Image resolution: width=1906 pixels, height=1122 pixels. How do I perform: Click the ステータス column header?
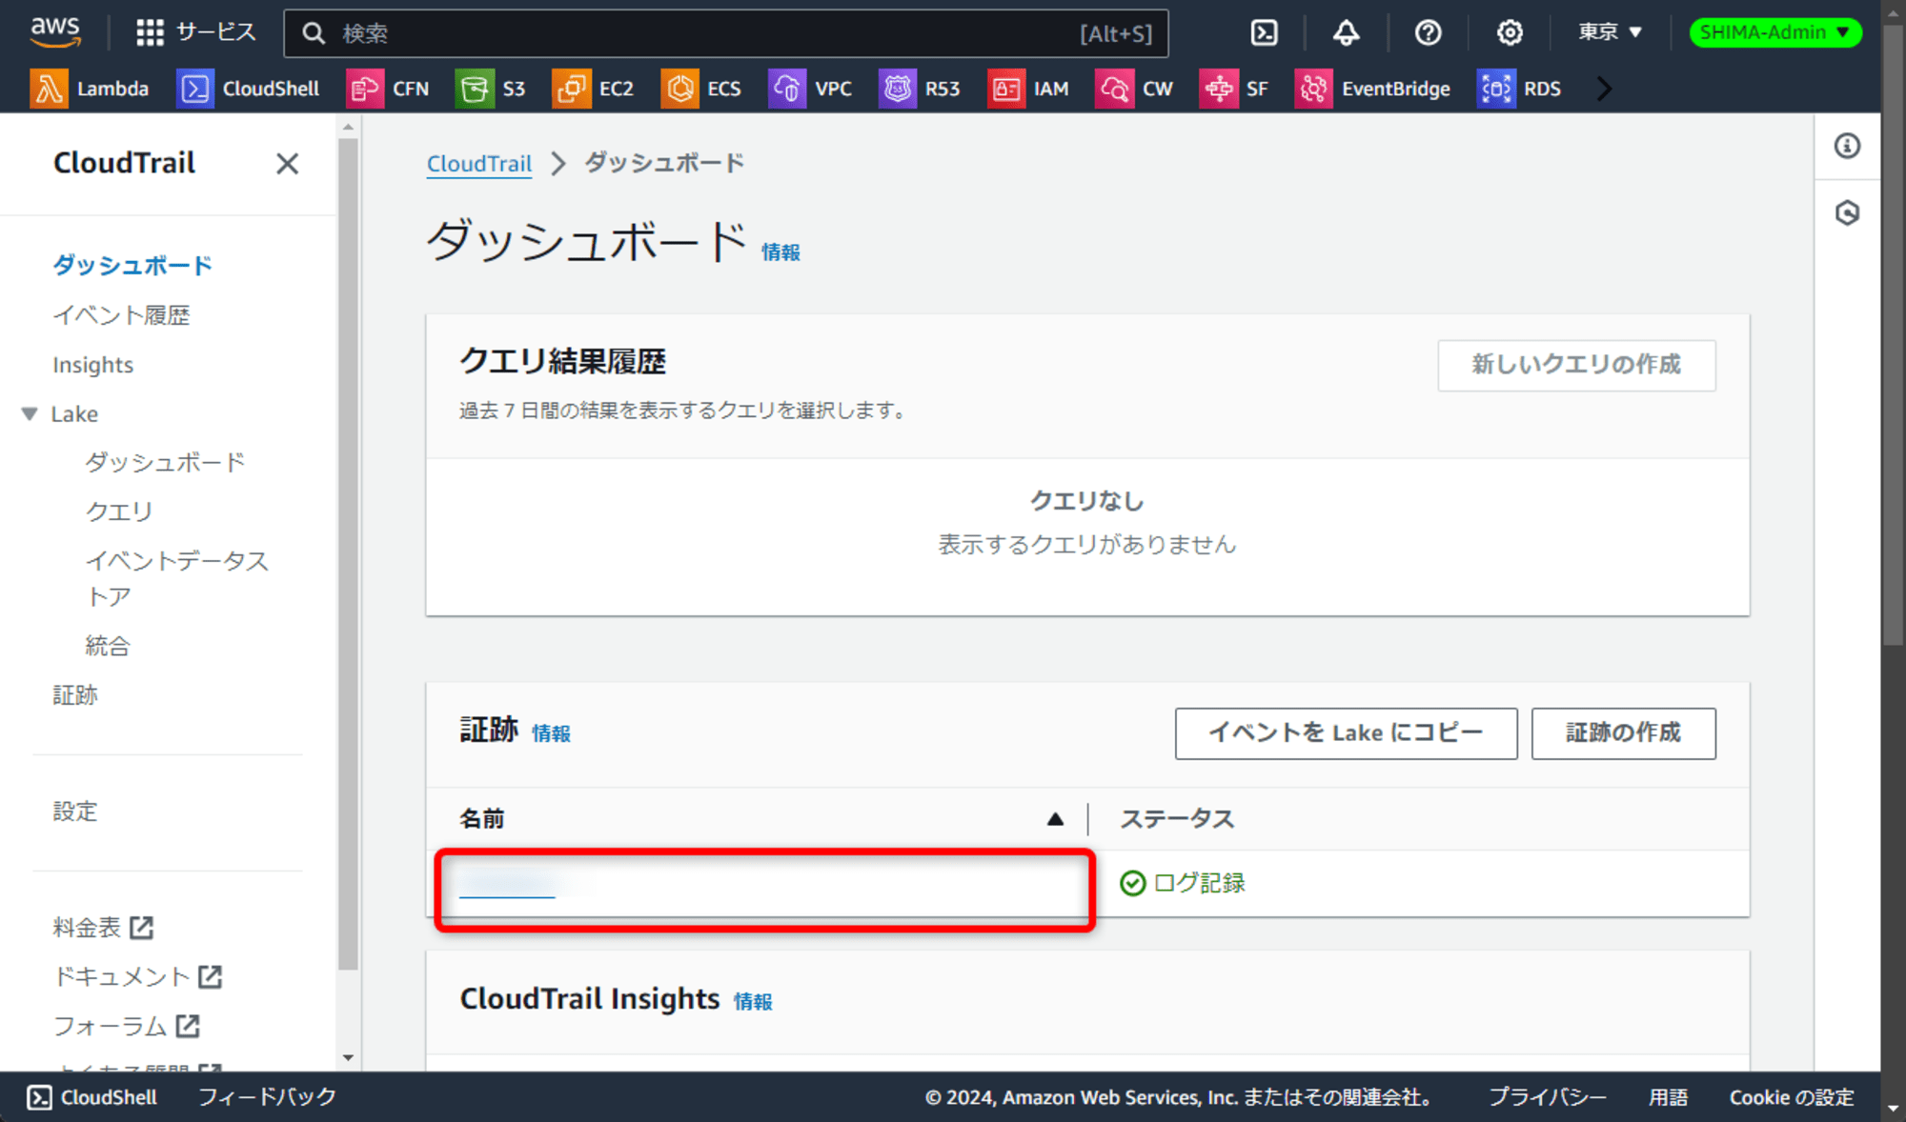coord(1176,819)
